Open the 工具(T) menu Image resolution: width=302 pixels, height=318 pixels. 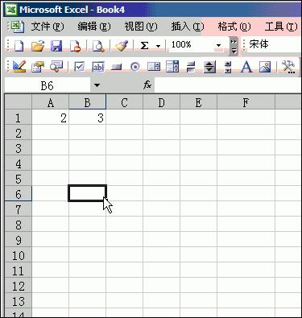tap(281, 27)
